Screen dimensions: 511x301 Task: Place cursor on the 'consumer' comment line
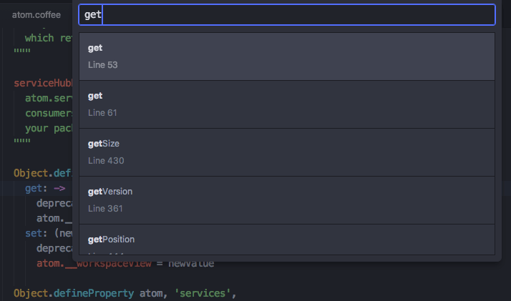click(49, 113)
